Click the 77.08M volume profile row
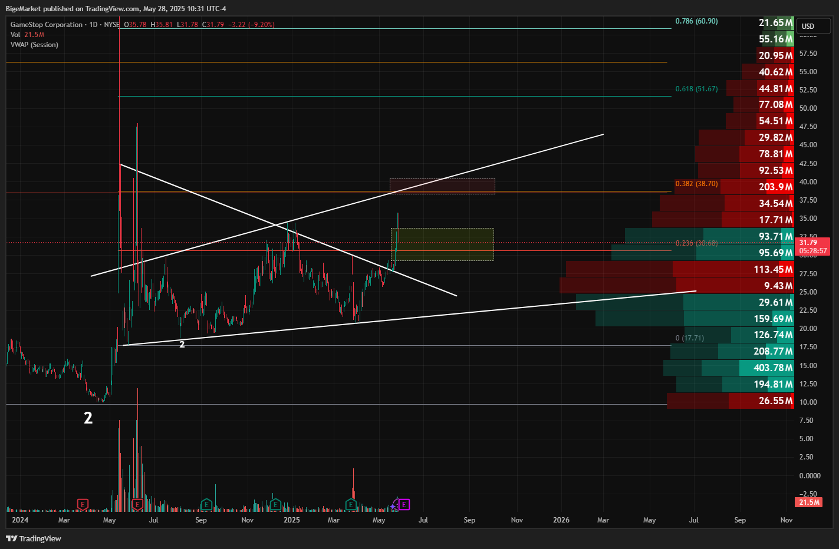The image size is (839, 549). click(x=764, y=104)
